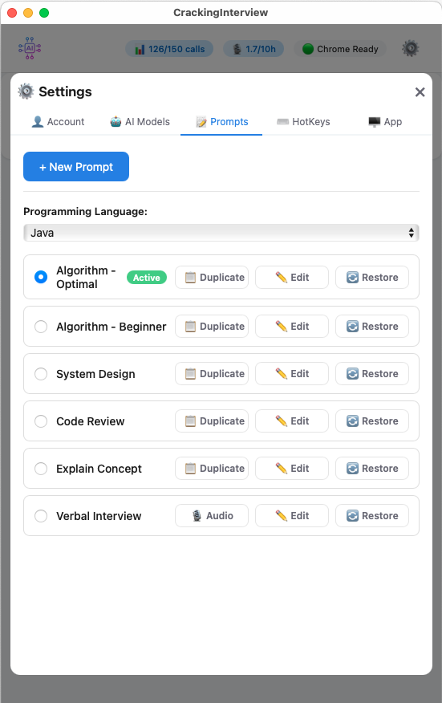Edit the System Design prompt

[x=292, y=373]
